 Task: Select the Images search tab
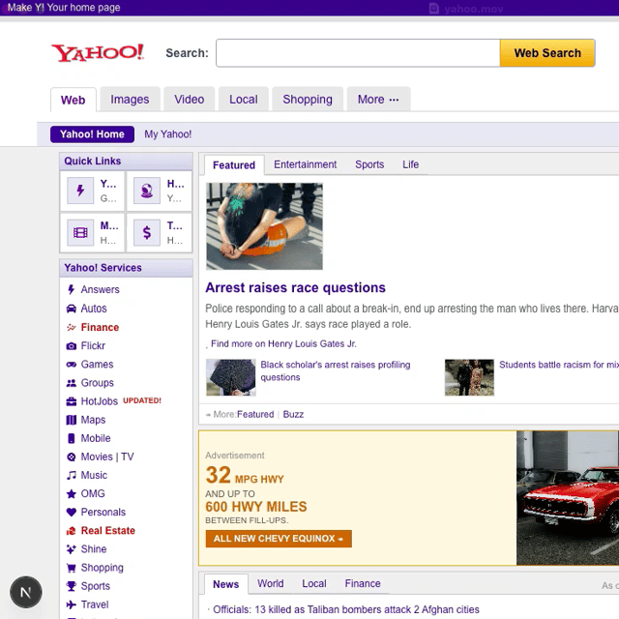tap(130, 99)
